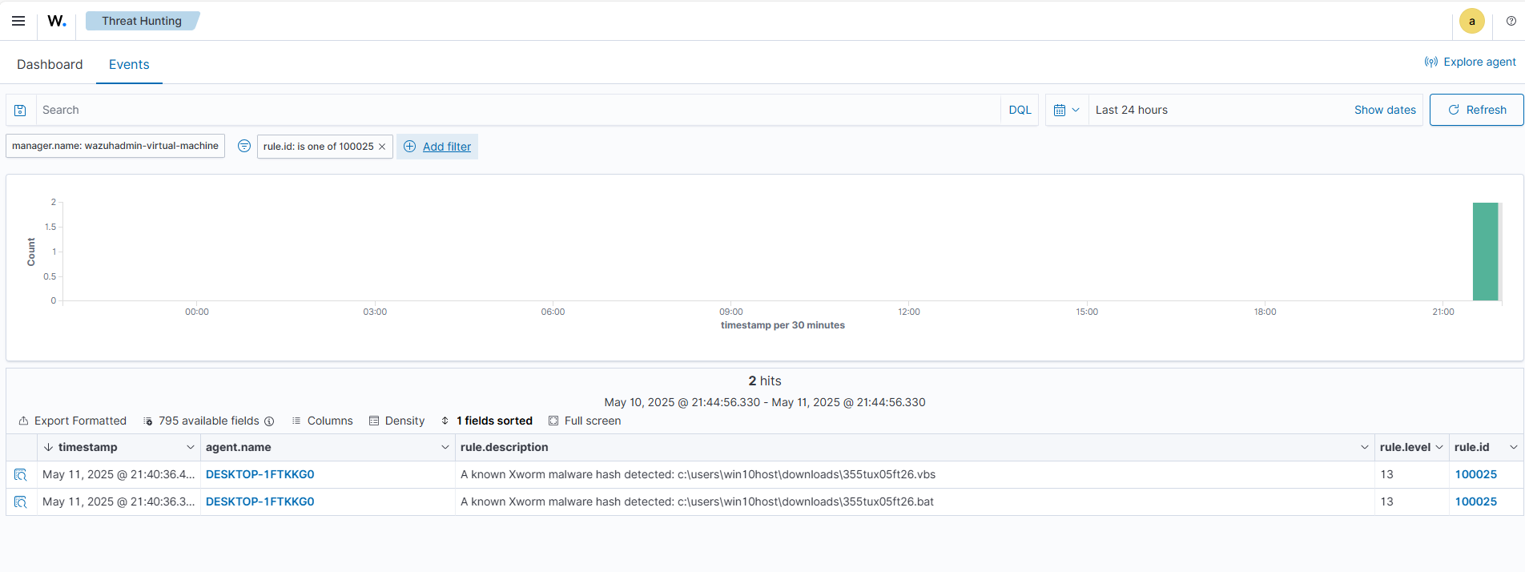Open the help icon in header
Viewport: 1525px width, 572px height.
[x=1511, y=22]
